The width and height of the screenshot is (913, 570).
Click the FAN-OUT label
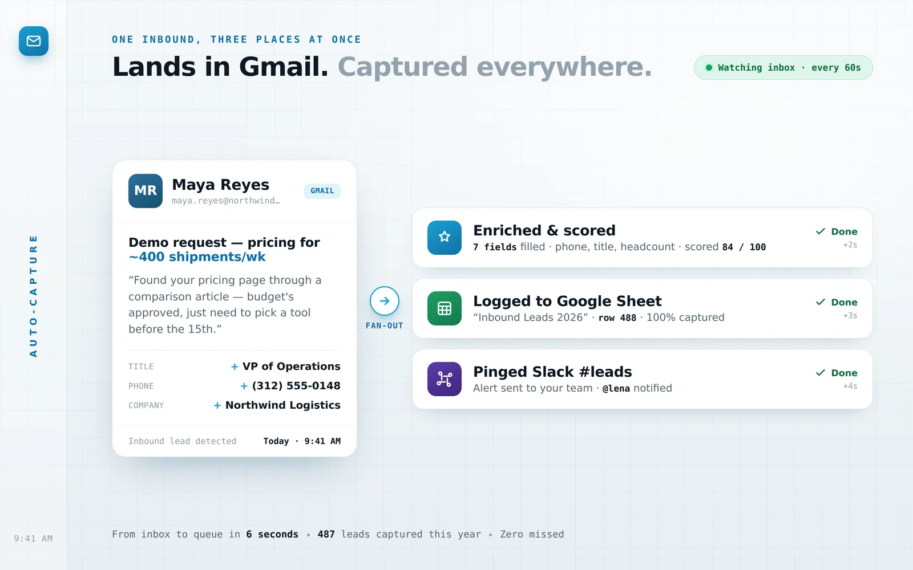click(385, 325)
